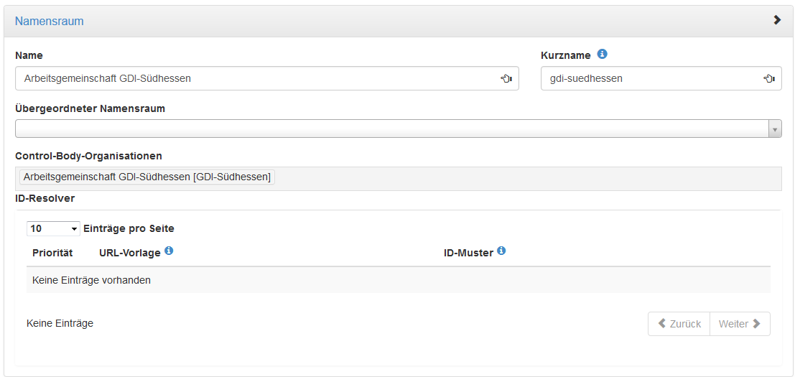
Task: Sort by the Priorität column header
Action: [52, 253]
